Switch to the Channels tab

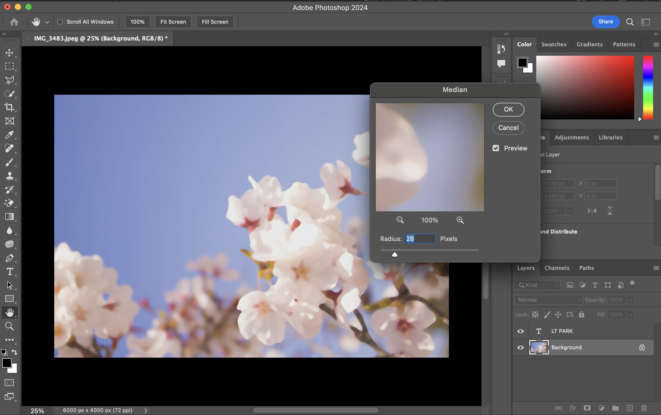coord(557,268)
